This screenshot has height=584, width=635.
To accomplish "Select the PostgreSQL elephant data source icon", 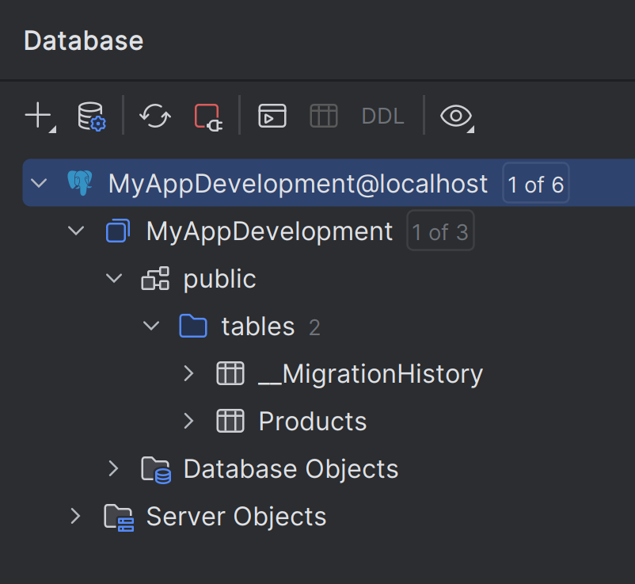I will 79,184.
